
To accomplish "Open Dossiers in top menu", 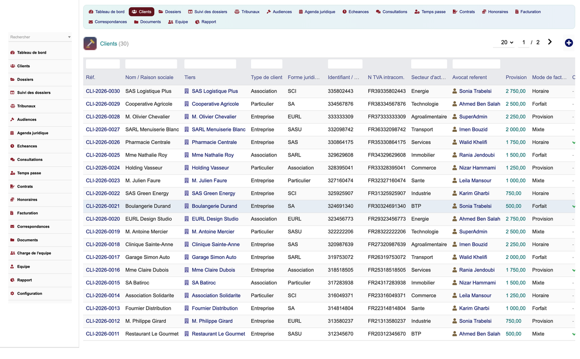I will coord(170,12).
